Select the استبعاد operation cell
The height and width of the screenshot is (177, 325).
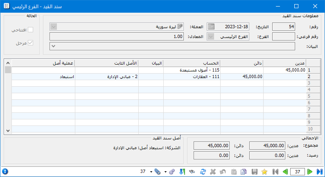point(43,76)
